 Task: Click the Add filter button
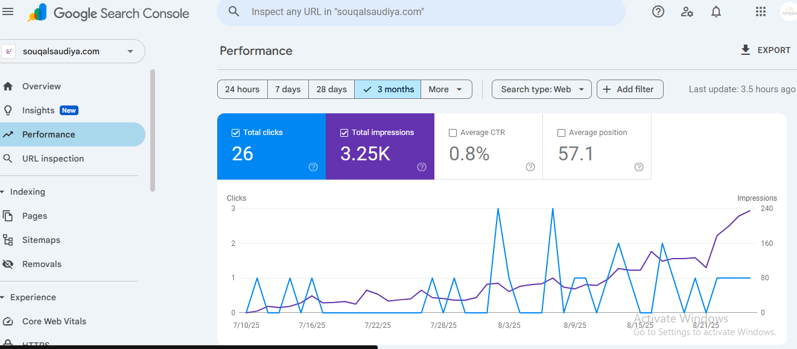click(x=629, y=89)
